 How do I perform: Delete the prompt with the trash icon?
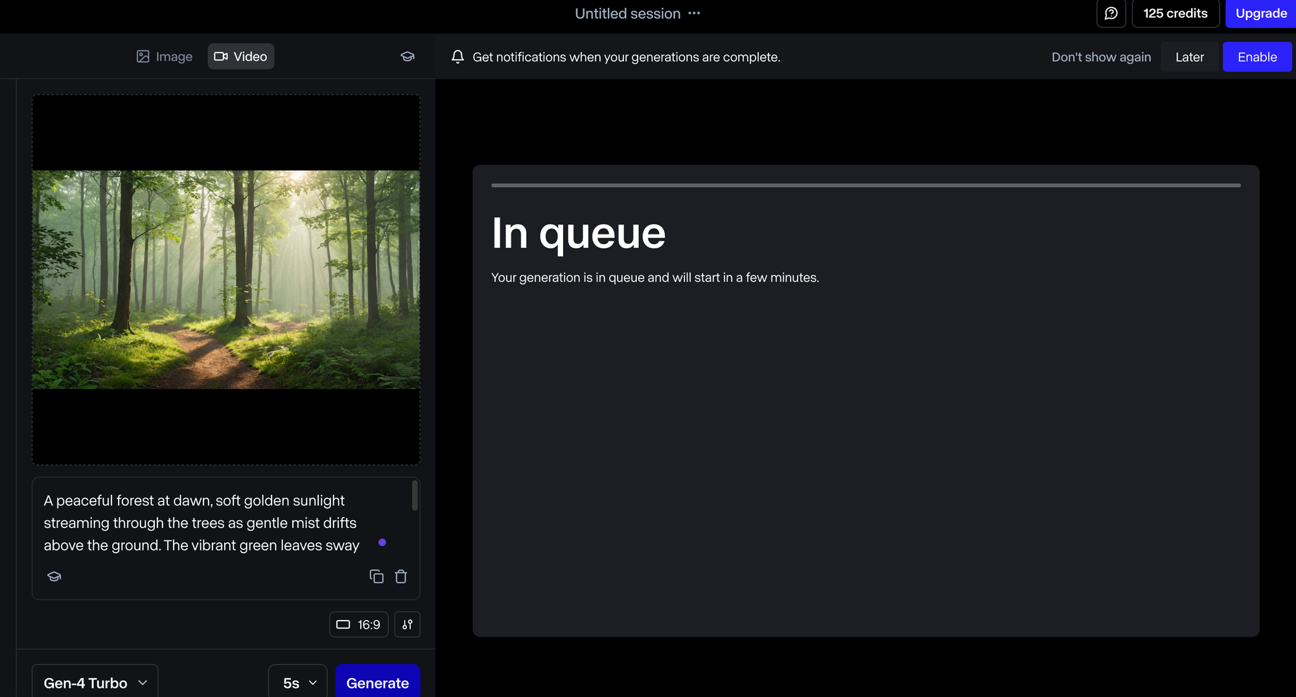point(401,577)
